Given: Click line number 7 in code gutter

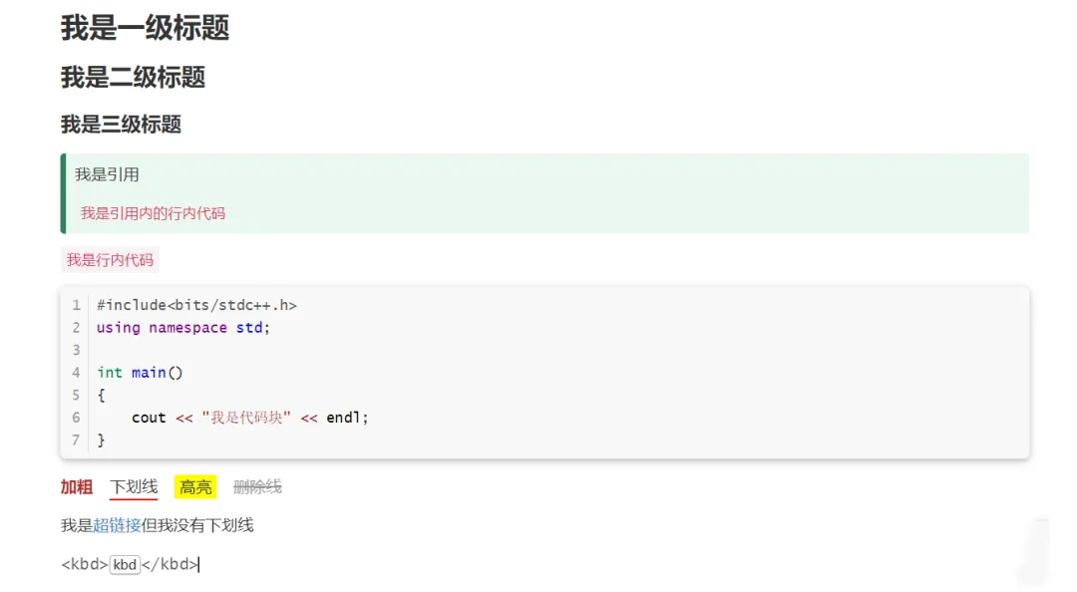Looking at the screenshot, I should (x=76, y=440).
